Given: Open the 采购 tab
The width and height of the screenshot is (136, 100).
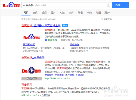Looking at the screenshot, I should pyautogui.click(x=89, y=12).
